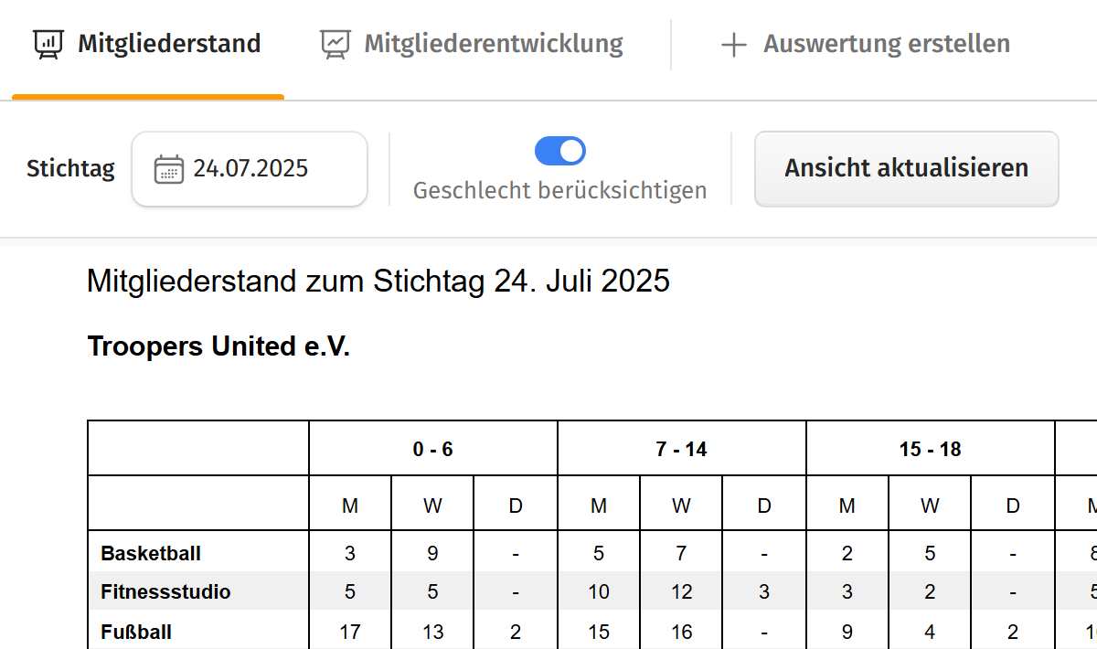
Task: Stay on the Mitgliederstand tab
Action: pyautogui.click(x=168, y=42)
